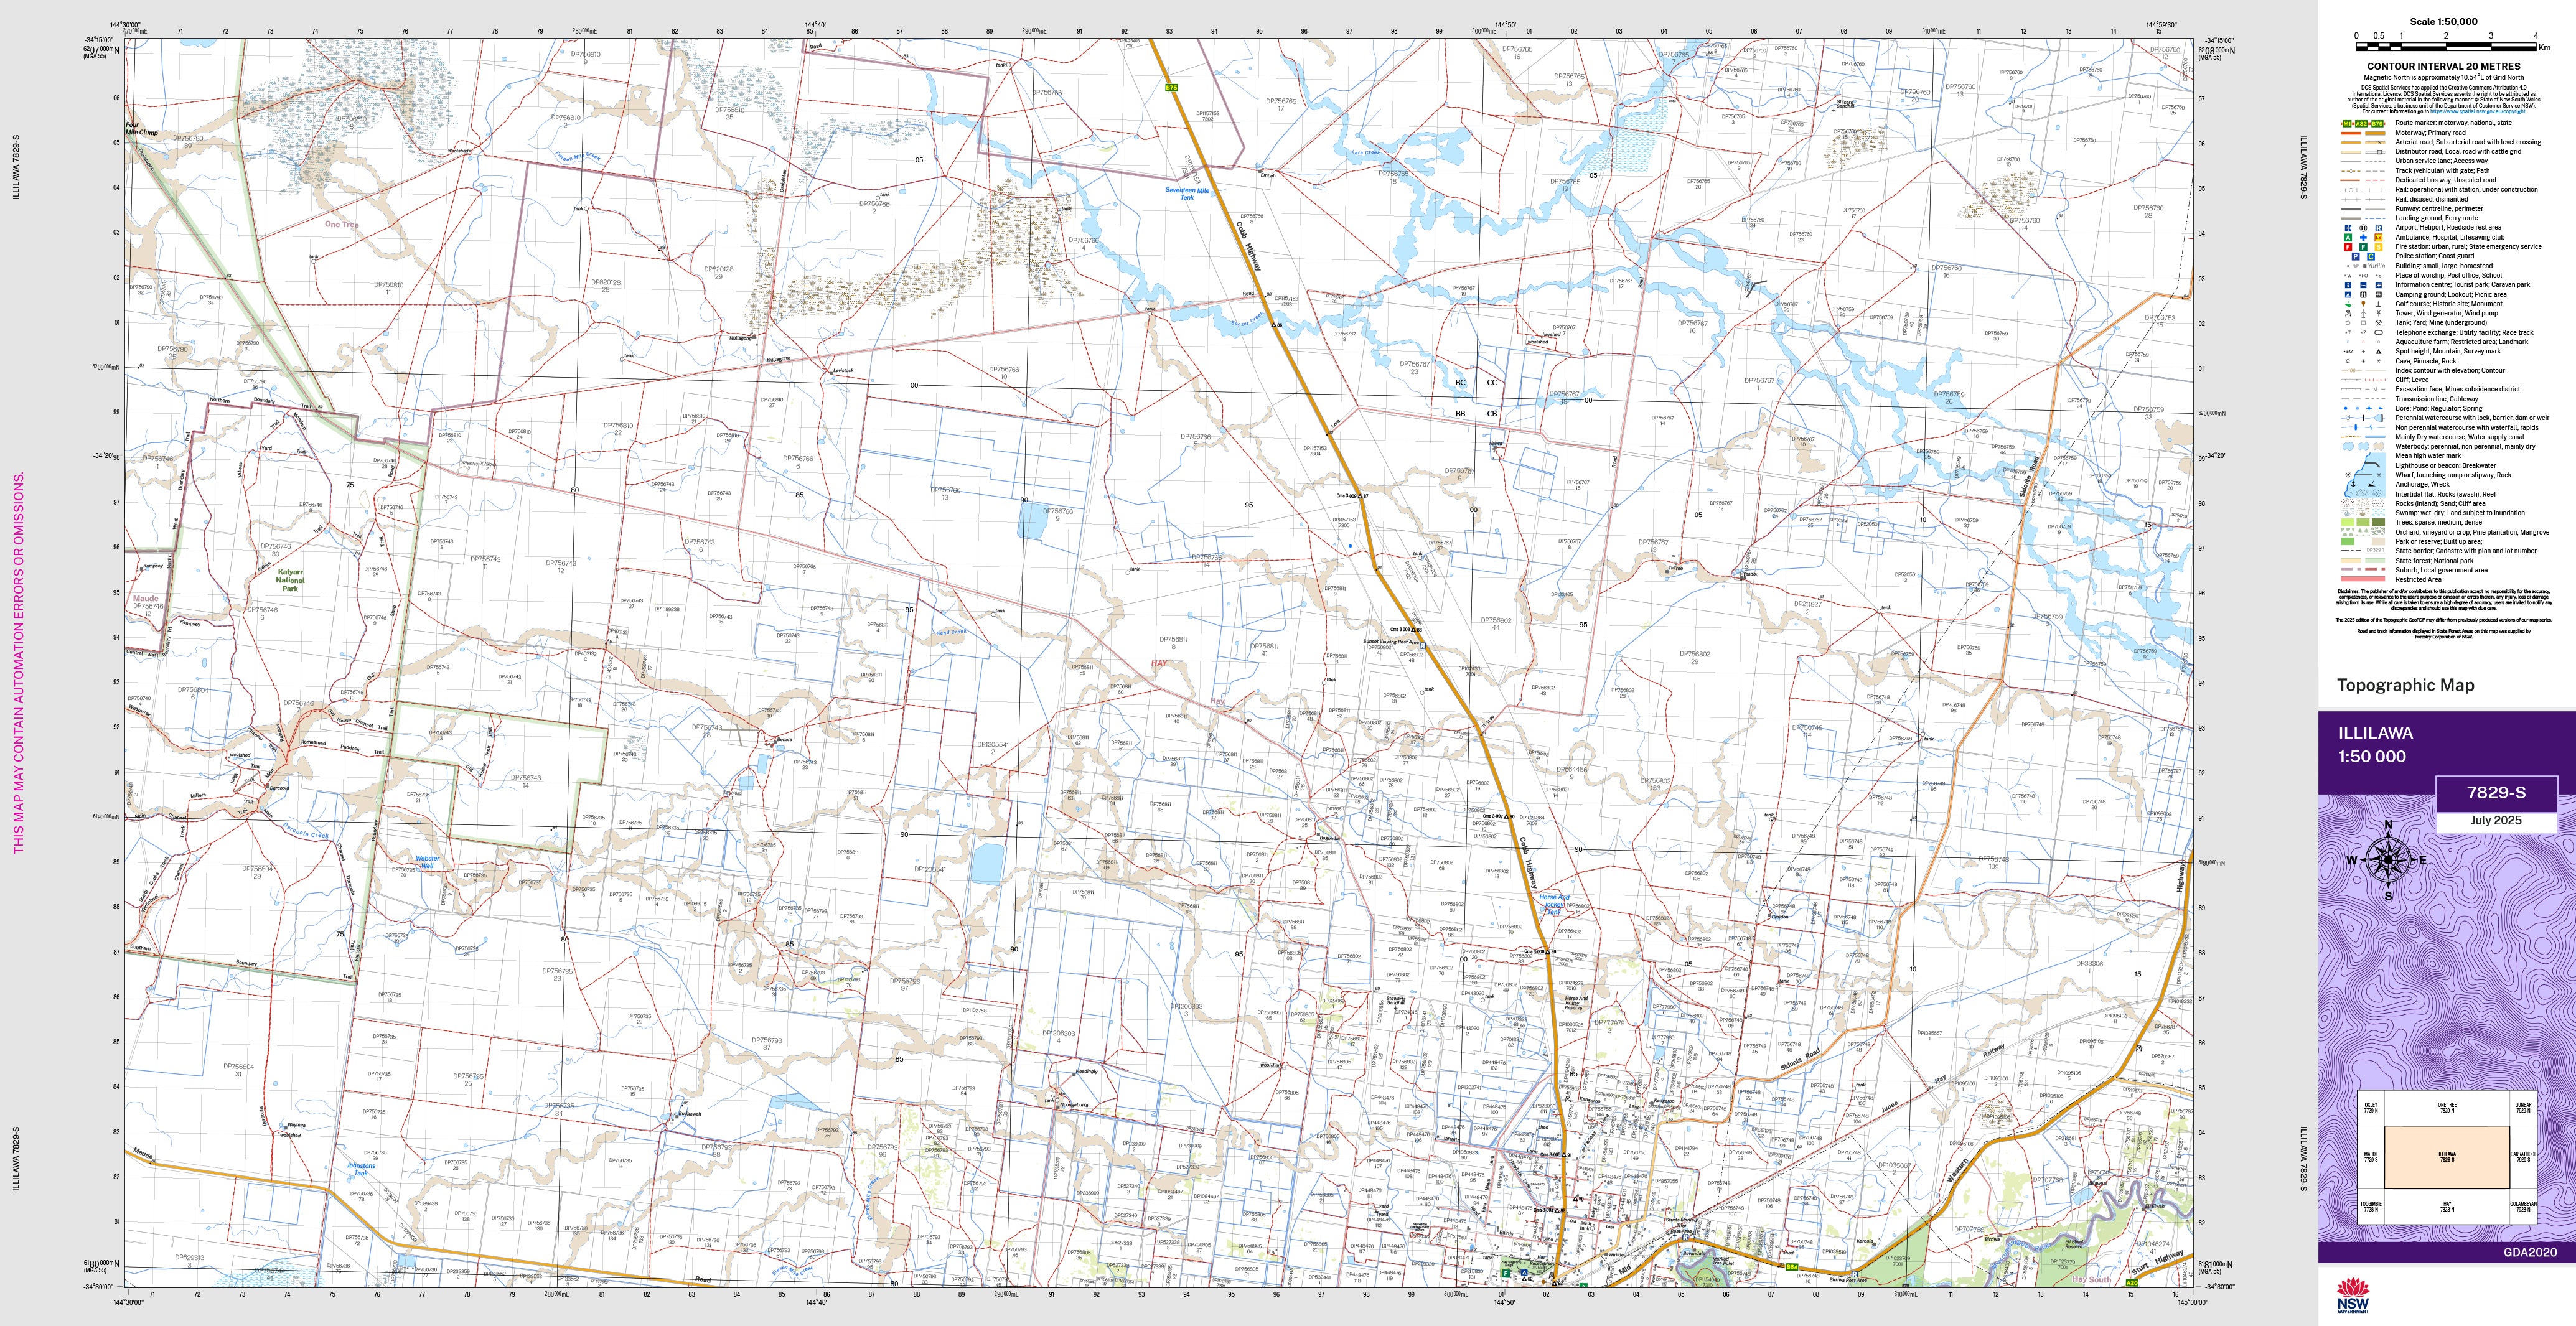
Task: Click the B79 state route marker symbol
Action: (x=2378, y=124)
